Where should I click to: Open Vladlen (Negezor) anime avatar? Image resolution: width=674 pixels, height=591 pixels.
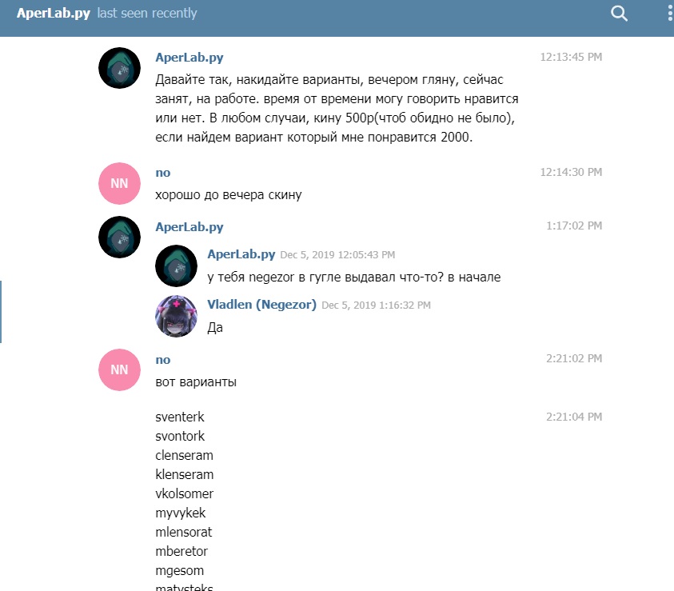176,316
